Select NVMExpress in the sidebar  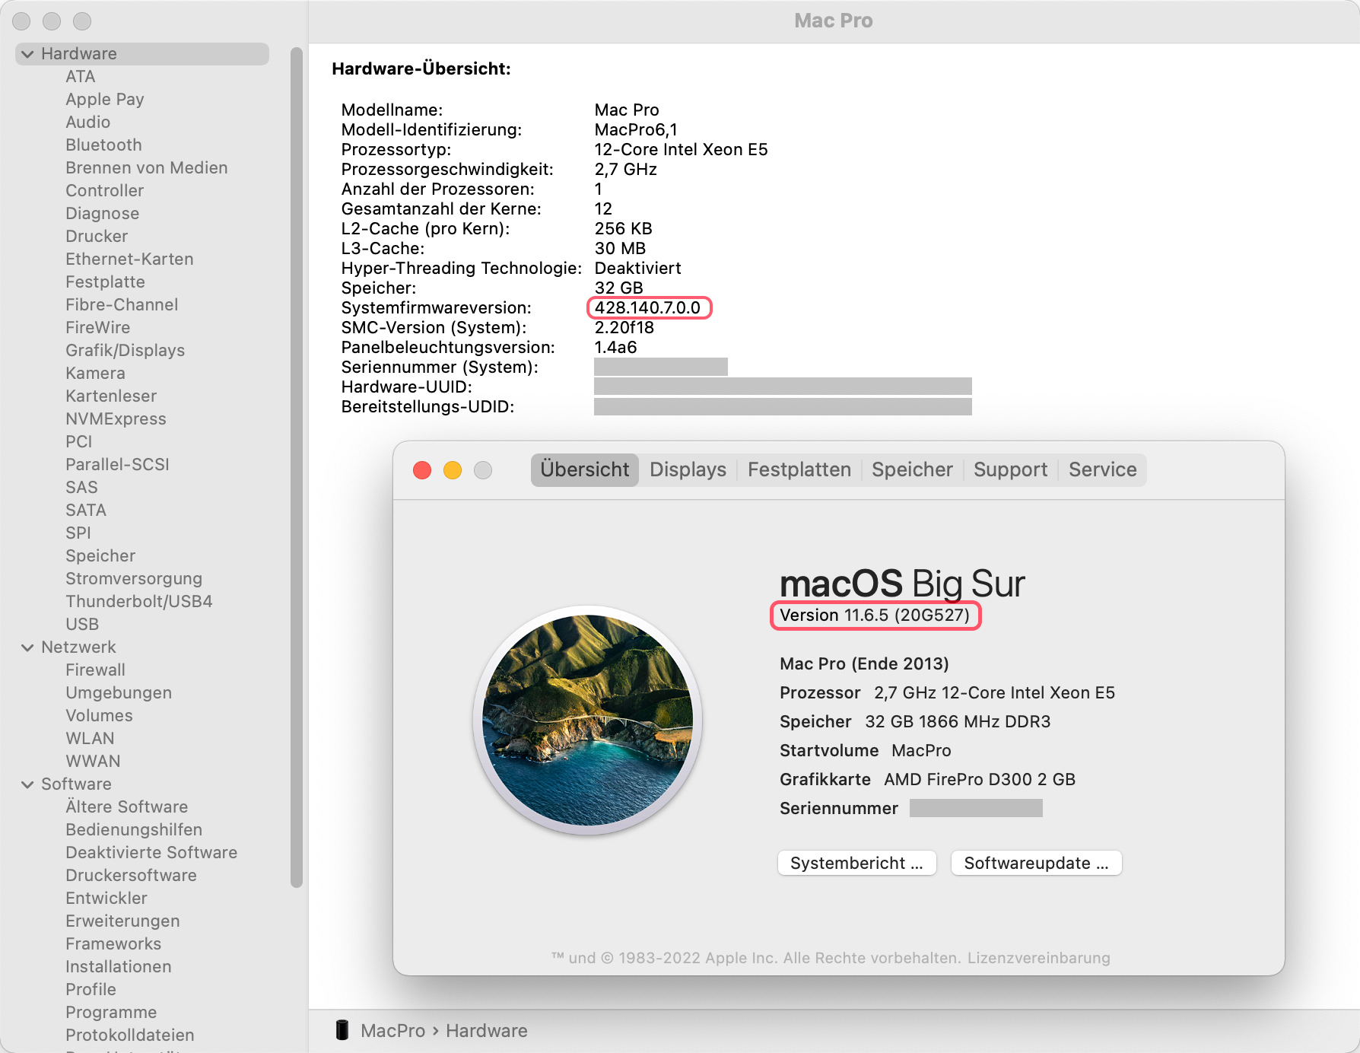pyautogui.click(x=116, y=419)
